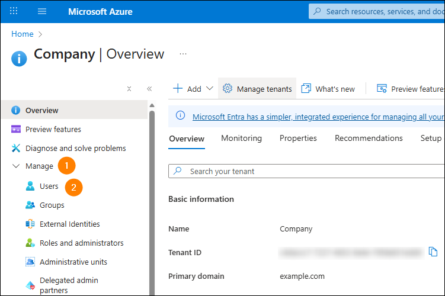The image size is (445, 296).
Task: Click the magnifier in tenant search
Action: coord(178,170)
